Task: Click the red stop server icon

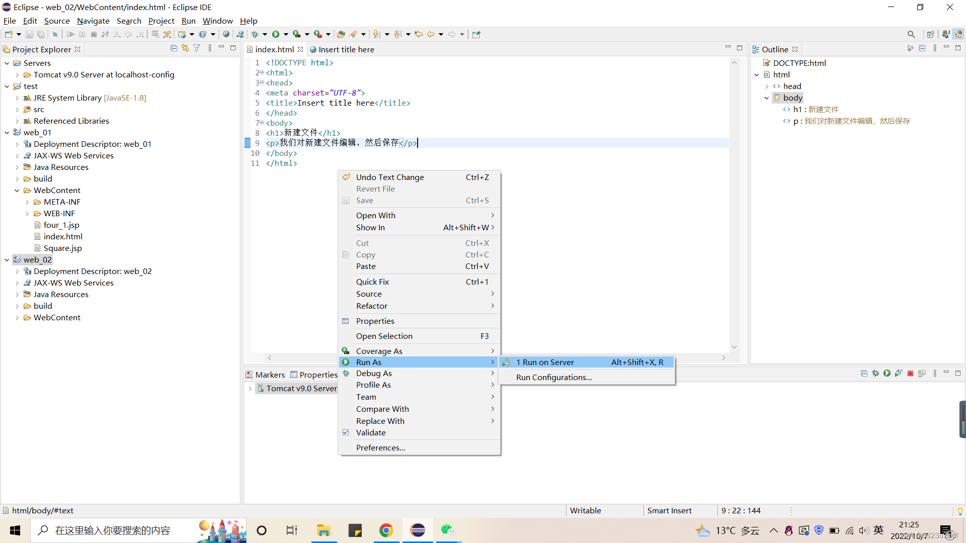Action: 910,374
